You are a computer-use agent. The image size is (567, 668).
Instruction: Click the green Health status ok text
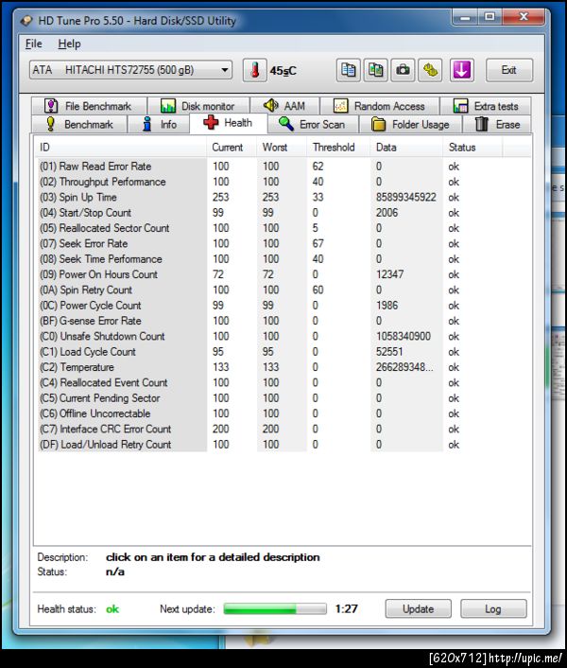click(x=112, y=609)
